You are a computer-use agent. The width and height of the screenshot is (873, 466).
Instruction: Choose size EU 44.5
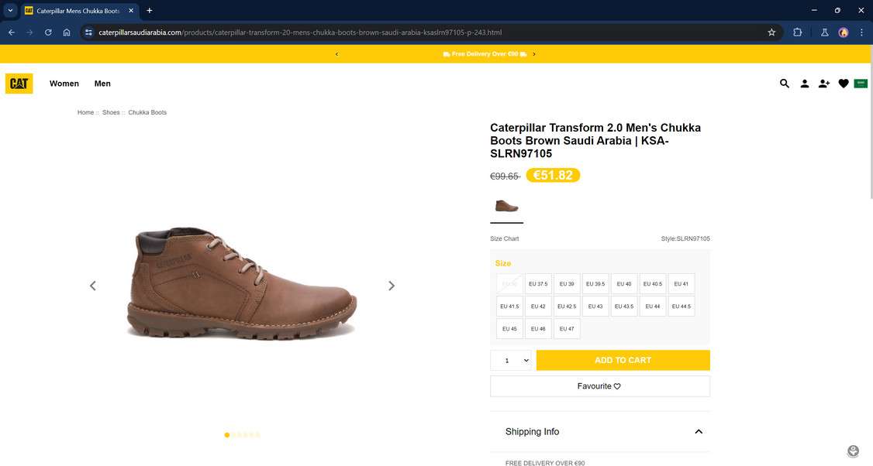tap(681, 307)
